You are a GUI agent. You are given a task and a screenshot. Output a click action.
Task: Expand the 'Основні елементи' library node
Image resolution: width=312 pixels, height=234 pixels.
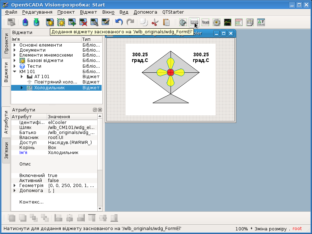[x=14, y=45]
